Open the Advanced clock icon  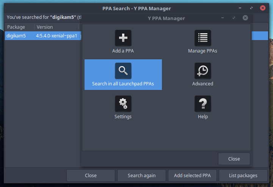pyautogui.click(x=202, y=71)
